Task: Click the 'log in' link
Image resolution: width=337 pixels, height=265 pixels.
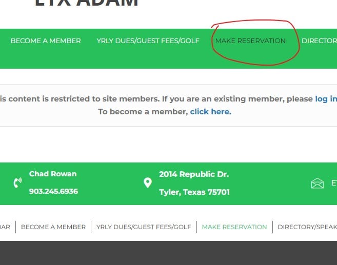Action: [x=326, y=99]
